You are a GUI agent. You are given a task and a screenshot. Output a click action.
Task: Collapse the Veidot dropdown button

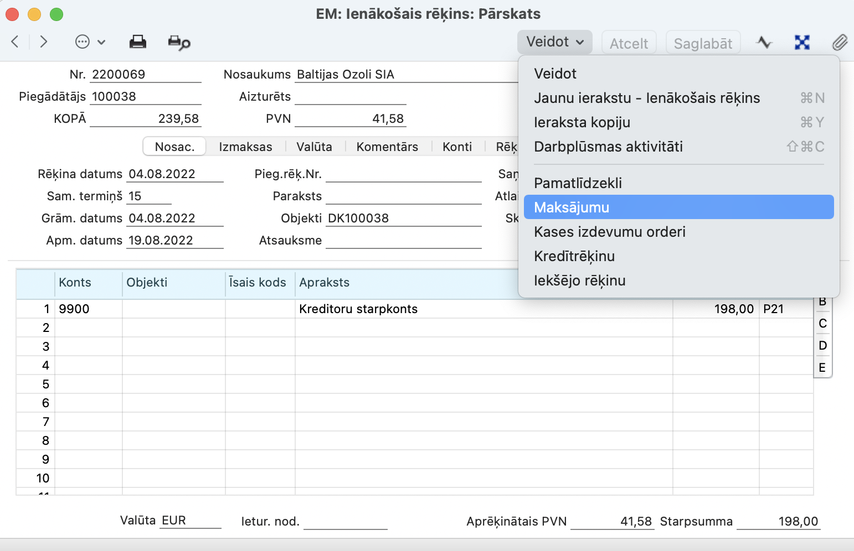click(554, 42)
